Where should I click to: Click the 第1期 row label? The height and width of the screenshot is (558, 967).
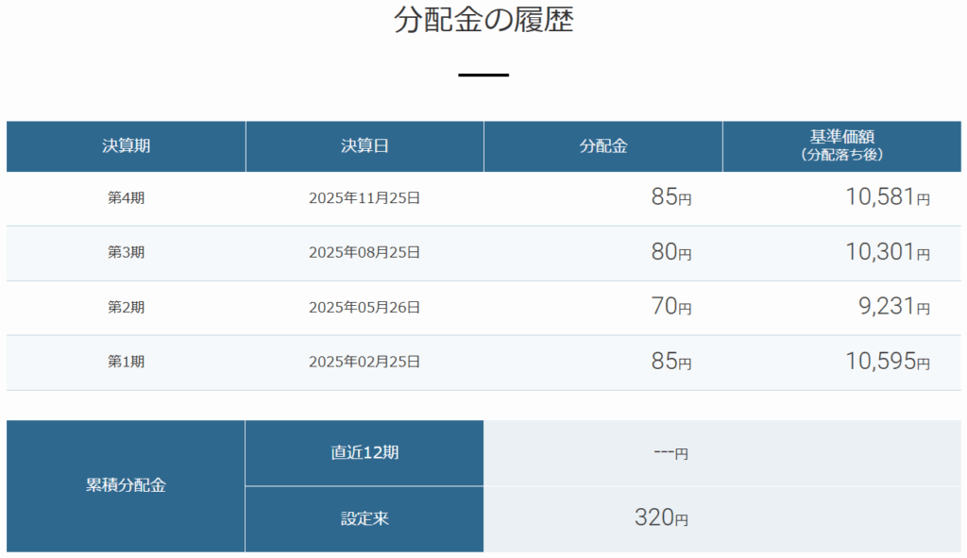coord(126,363)
